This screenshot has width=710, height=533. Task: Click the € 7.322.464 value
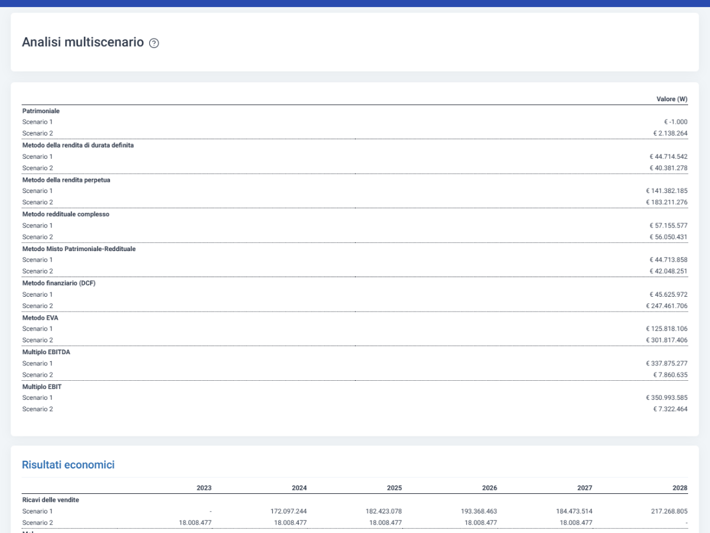[x=670, y=409]
